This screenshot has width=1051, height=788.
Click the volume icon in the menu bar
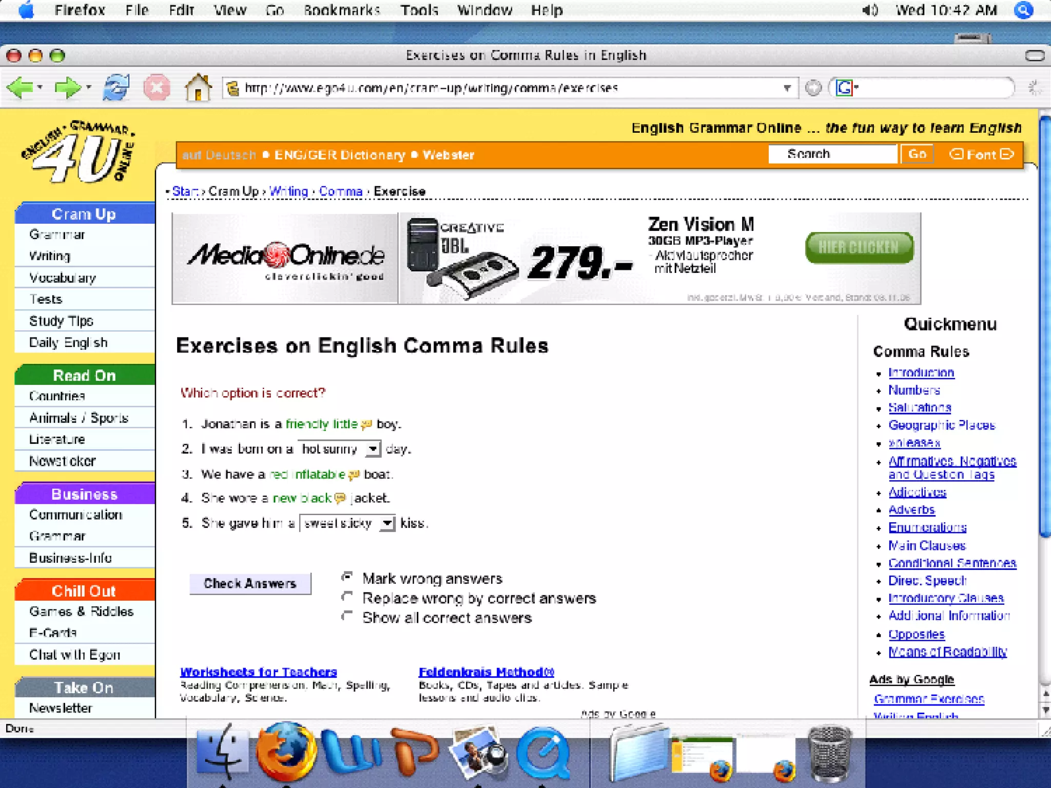(x=870, y=10)
